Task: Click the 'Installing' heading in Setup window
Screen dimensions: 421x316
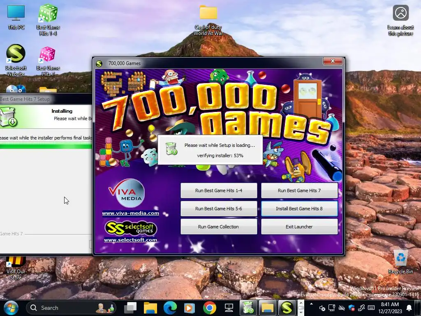Action: tap(62, 111)
